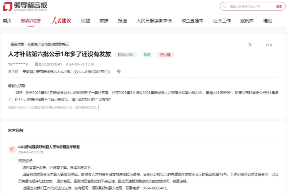Click the 人民建议 red calligraphy logo
This screenshot has height=194, width=287.
click(61, 21)
